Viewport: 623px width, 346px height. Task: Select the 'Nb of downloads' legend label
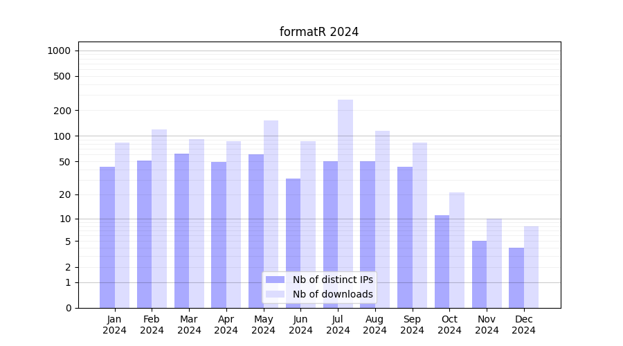coord(332,294)
